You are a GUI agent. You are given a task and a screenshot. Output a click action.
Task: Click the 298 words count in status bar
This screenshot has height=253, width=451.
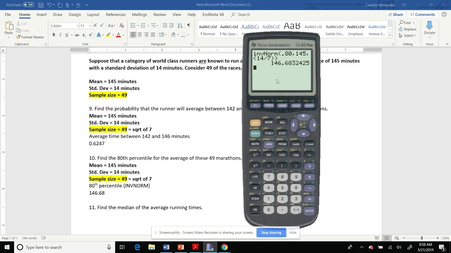(x=29, y=238)
